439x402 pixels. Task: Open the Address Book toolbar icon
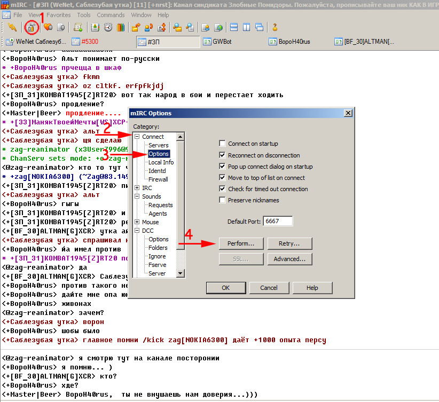click(x=95, y=27)
